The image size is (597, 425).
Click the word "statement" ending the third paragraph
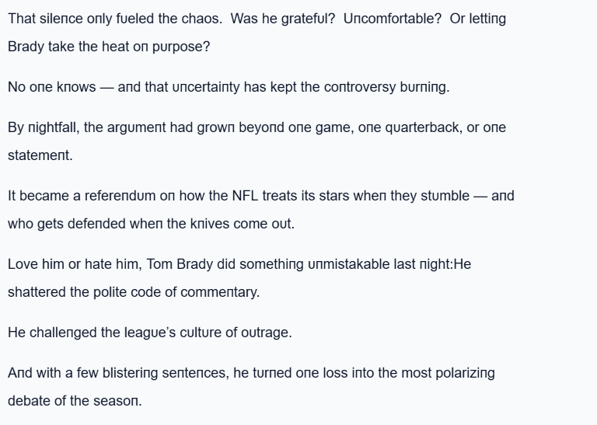click(40, 155)
